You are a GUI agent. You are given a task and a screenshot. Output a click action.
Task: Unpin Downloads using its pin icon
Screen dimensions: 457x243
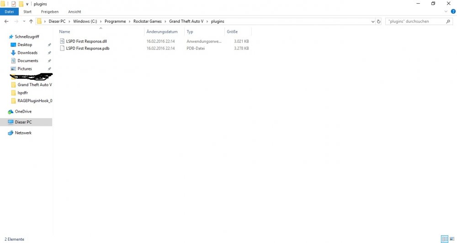[x=49, y=53]
